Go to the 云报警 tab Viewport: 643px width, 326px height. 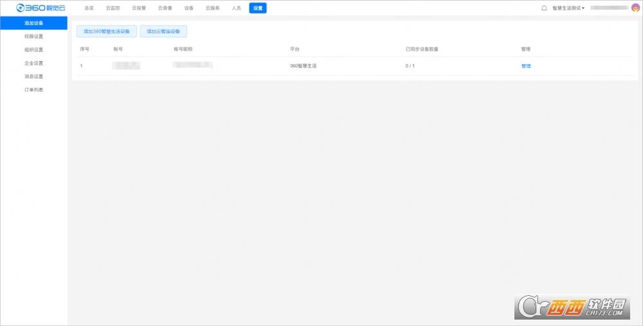coord(139,8)
